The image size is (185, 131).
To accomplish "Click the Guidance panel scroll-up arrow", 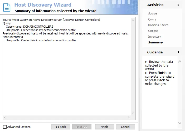I will pos(180,61).
